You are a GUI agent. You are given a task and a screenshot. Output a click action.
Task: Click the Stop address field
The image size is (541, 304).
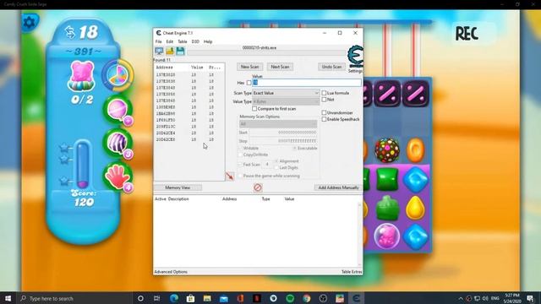pyautogui.click(x=283, y=141)
